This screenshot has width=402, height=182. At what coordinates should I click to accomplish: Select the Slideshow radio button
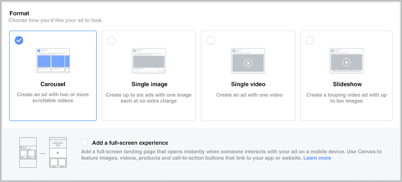tap(310, 40)
